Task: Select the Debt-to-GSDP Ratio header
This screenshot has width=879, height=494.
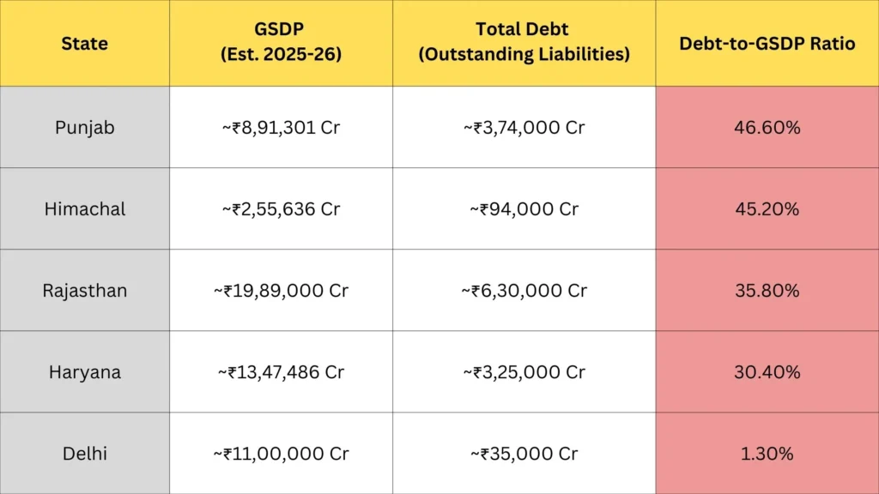Action: point(767,44)
